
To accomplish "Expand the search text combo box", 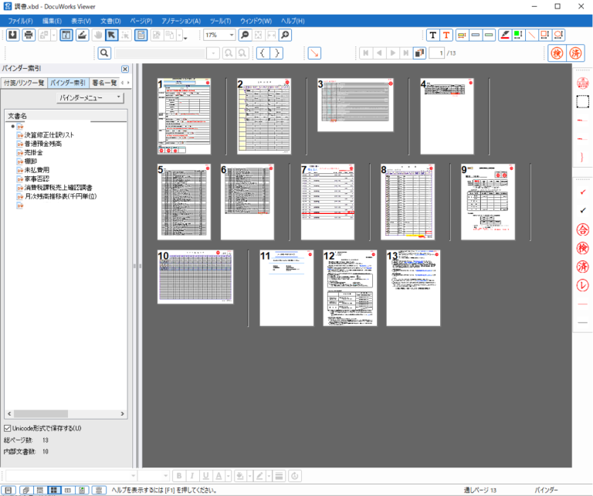I will tap(213, 53).
